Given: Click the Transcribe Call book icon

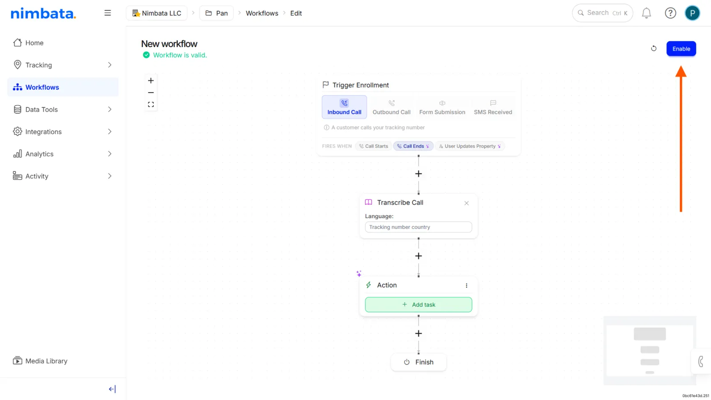Looking at the screenshot, I should 368,202.
